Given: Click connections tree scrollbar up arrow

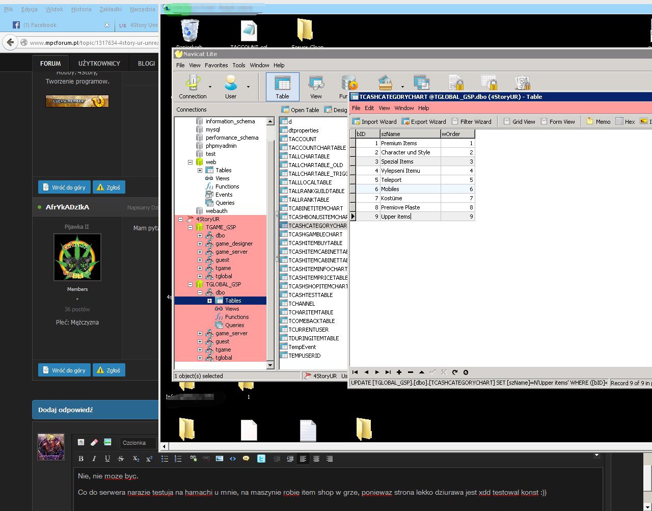Looking at the screenshot, I should [270, 122].
